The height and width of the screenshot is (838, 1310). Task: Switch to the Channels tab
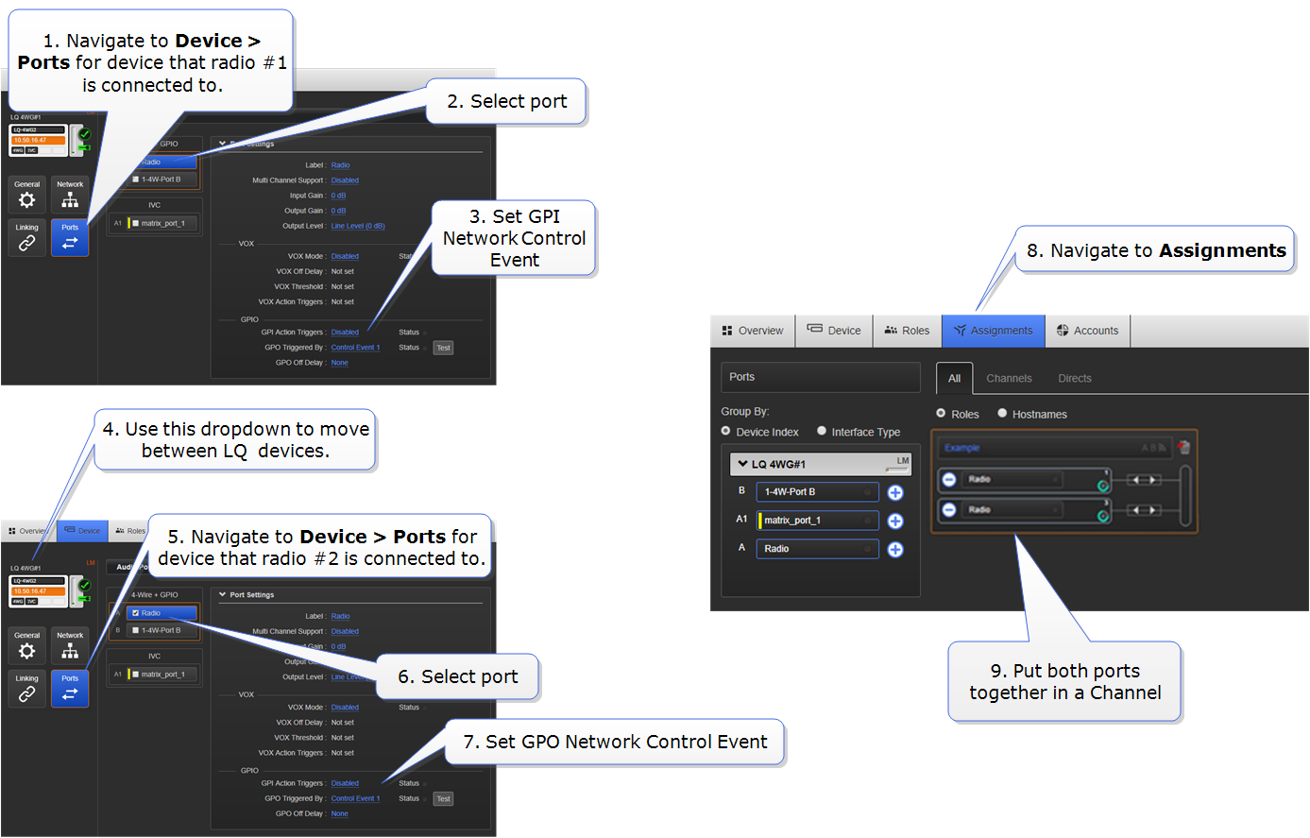(x=1009, y=379)
